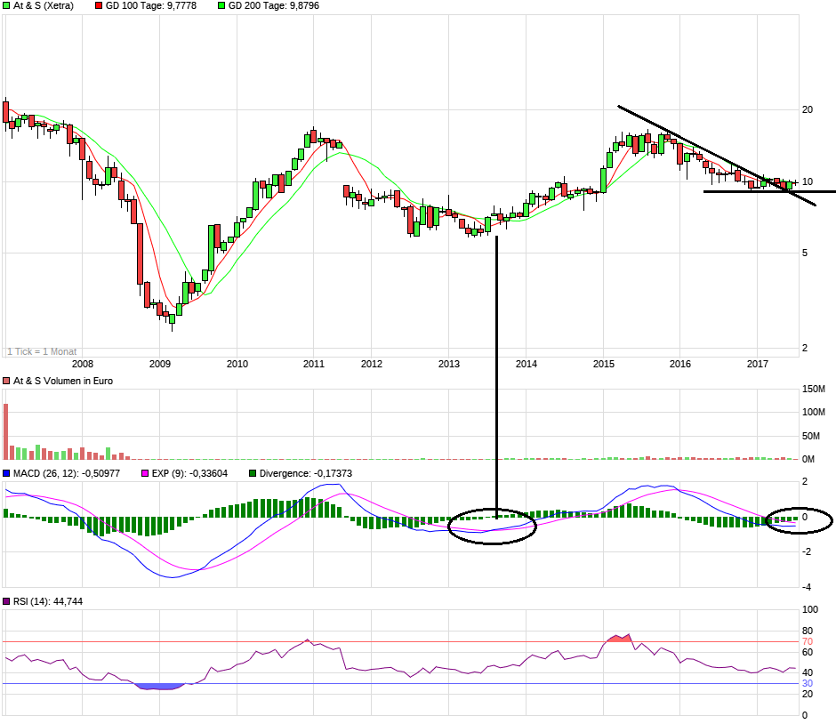Click the 2014 year label on time axis

point(527,364)
